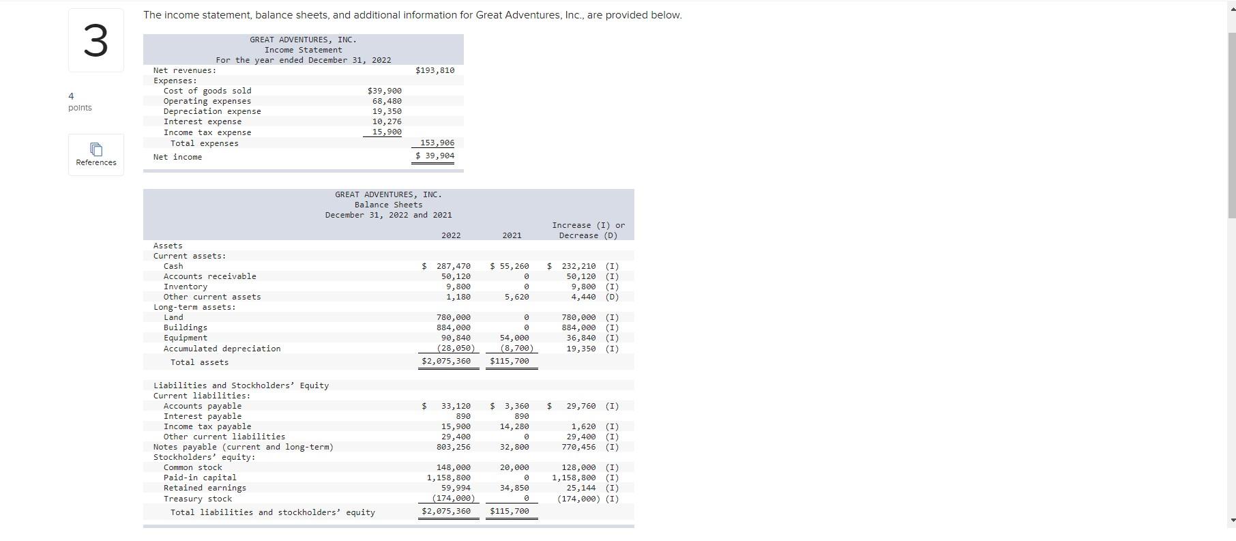
Task: Click Other current assets change 4,440 (D)
Action: (595, 297)
